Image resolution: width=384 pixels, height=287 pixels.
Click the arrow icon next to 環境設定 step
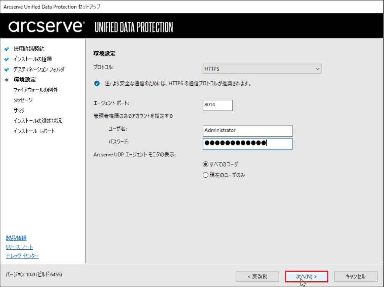click(7, 80)
